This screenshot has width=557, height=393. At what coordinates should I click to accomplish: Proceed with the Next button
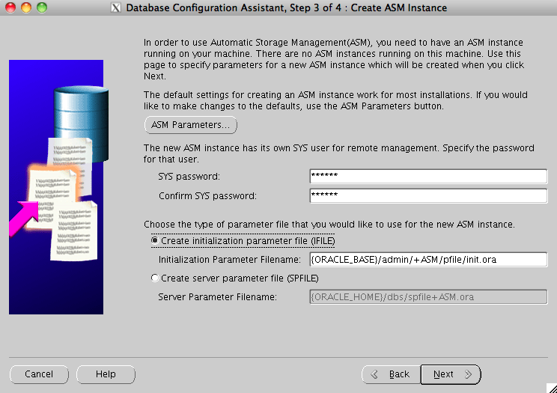pyautogui.click(x=450, y=374)
